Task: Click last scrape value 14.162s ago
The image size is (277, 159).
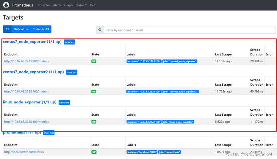Action: tap(223, 61)
